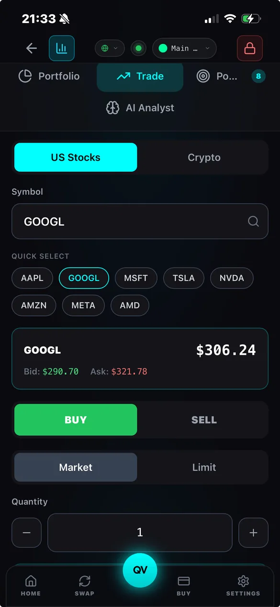This screenshot has height=607, width=280.
Task: Select the AI Analyst brain icon
Action: point(113,108)
